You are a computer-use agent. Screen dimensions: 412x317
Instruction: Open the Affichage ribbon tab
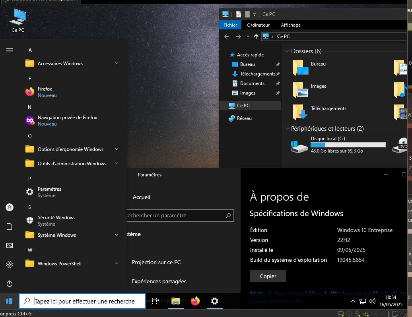[x=291, y=25]
